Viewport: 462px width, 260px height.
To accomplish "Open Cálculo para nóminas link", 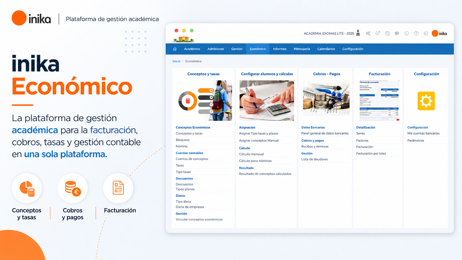I will point(255,161).
